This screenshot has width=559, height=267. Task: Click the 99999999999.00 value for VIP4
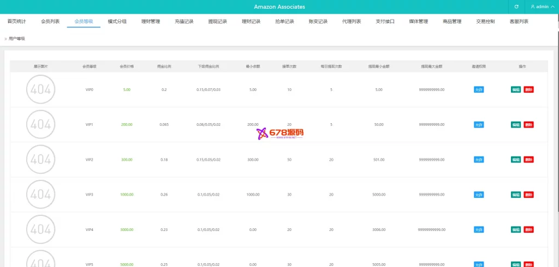[432, 229]
